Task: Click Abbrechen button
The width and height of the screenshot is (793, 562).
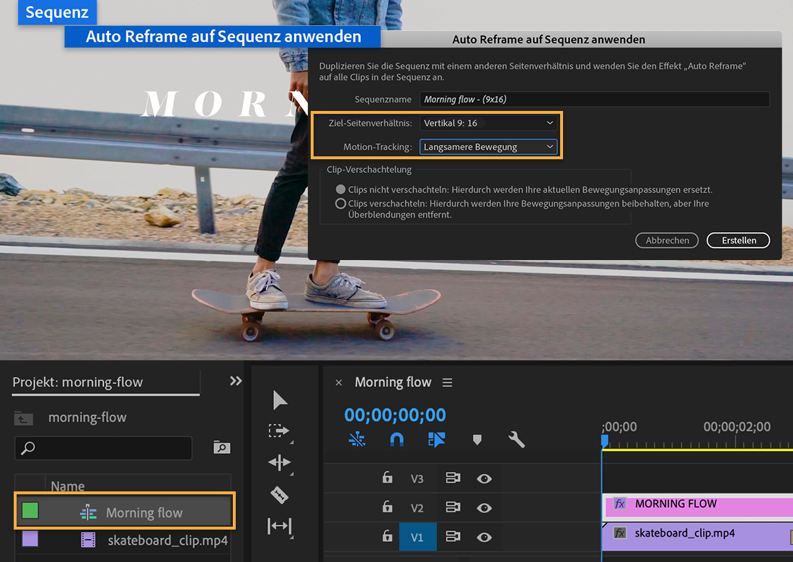Action: click(x=667, y=241)
